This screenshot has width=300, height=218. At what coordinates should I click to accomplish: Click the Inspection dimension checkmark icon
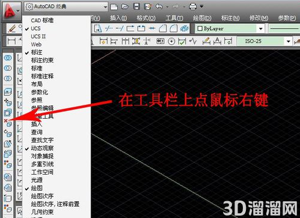(x=182, y=42)
